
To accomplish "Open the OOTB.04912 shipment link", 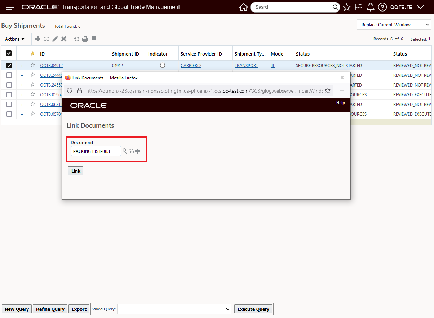I will 51,66.
